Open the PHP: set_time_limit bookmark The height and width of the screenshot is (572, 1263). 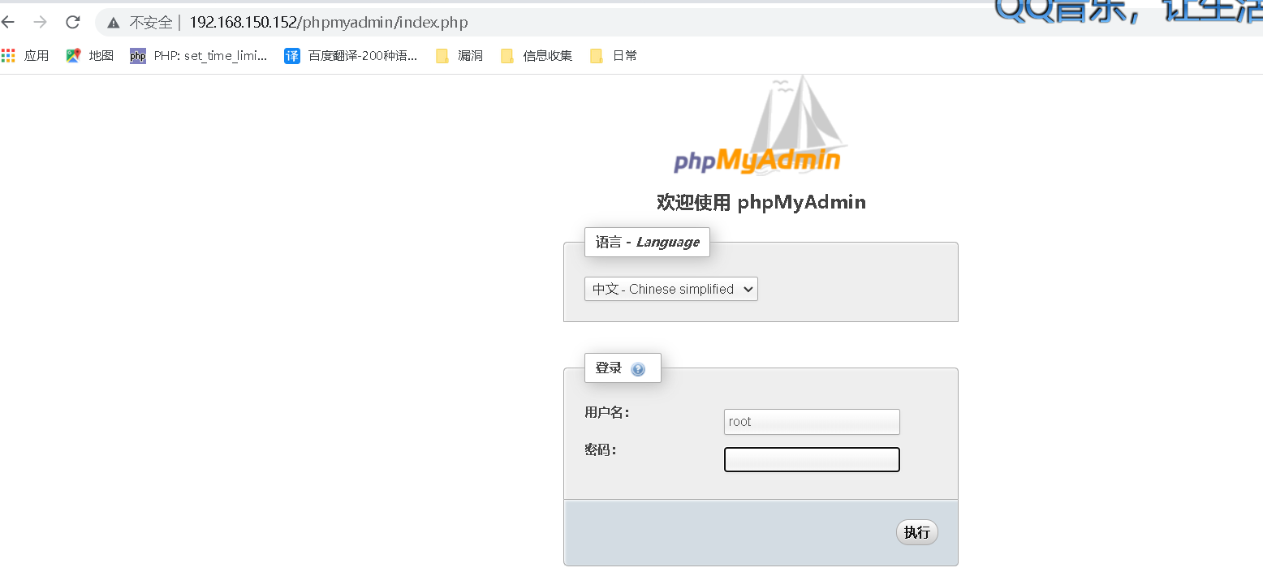coord(199,56)
